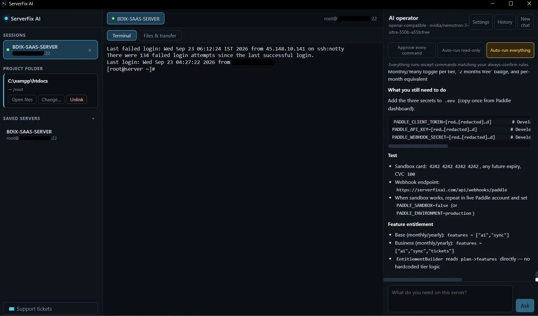
Task: Click the ServerFix AI logo dot
Action: (x=6, y=18)
